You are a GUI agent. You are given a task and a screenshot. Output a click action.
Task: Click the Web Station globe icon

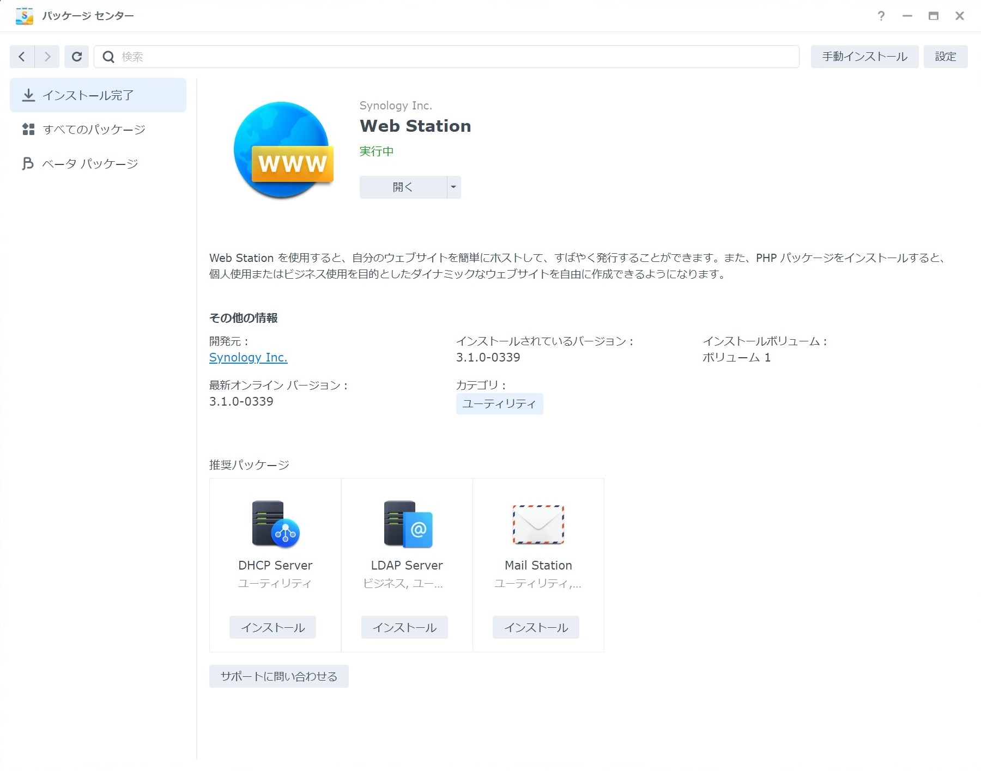[x=283, y=150]
